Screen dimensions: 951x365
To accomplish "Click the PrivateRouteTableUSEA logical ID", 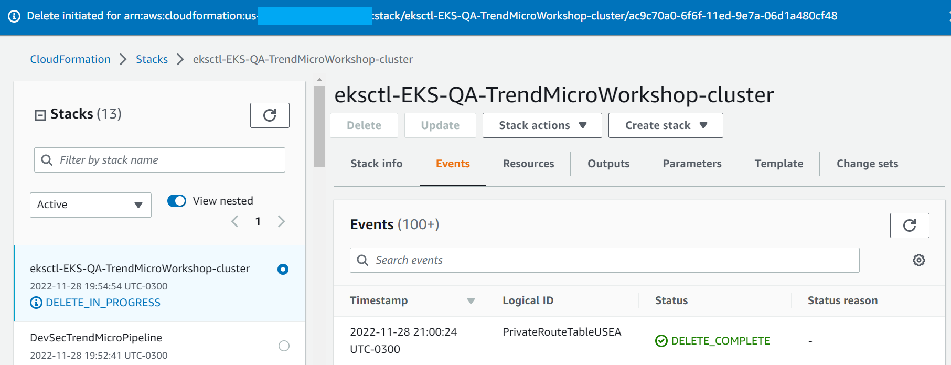I will point(562,332).
